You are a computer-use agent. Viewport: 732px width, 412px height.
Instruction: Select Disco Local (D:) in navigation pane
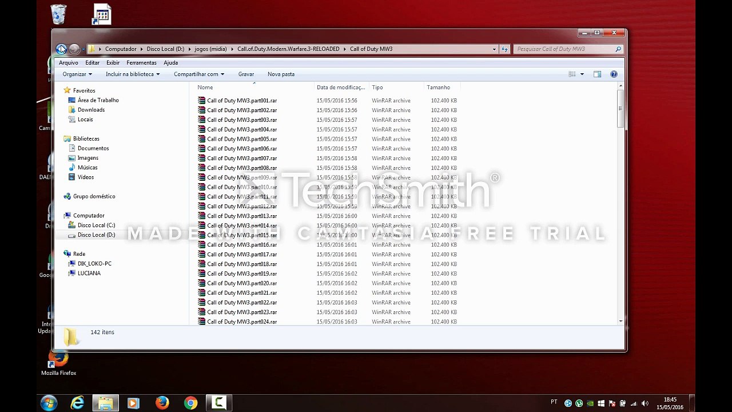tap(96, 235)
